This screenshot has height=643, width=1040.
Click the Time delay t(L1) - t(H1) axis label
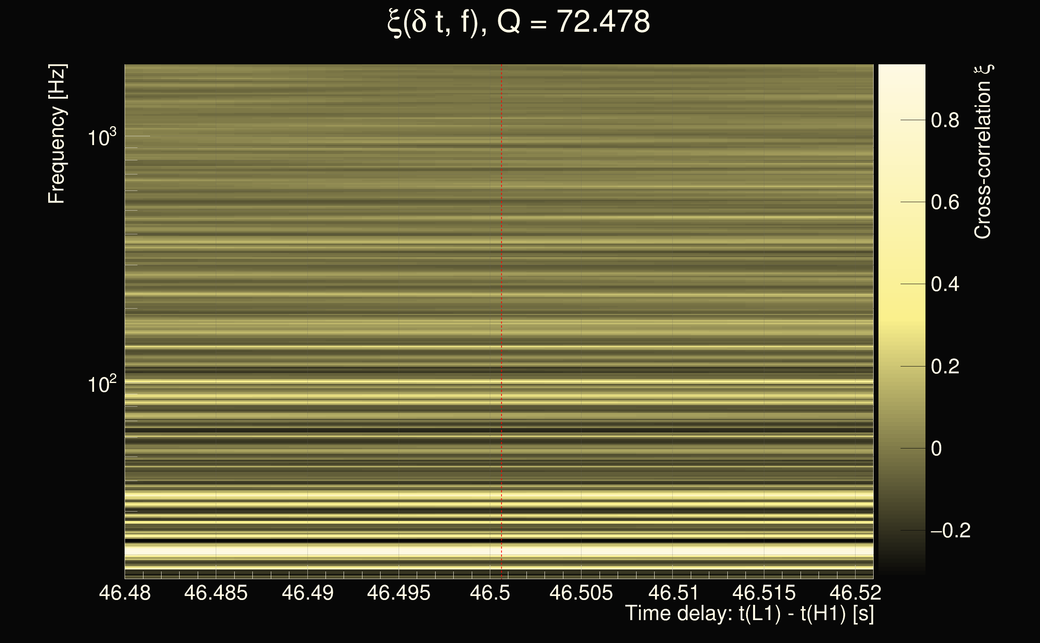pyautogui.click(x=749, y=614)
